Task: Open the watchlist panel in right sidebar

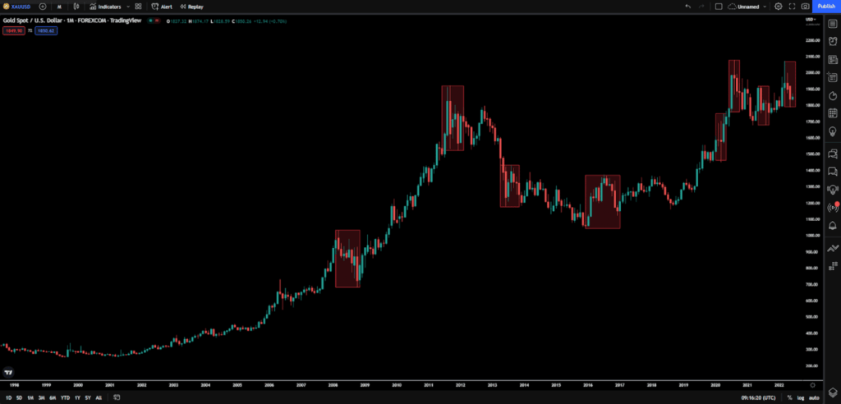Action: (x=833, y=25)
